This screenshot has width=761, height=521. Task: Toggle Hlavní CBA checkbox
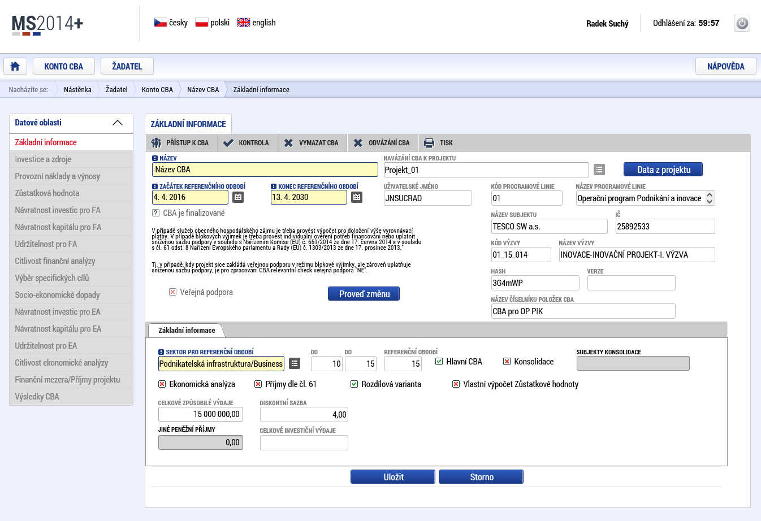click(439, 362)
